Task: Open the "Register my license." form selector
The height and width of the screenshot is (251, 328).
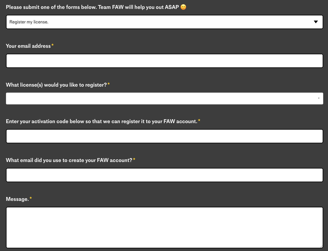Action: click(x=164, y=22)
